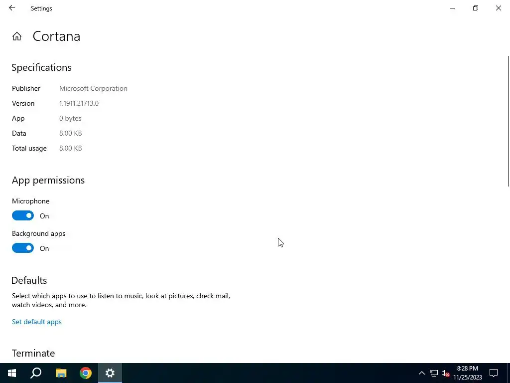Click the Background apps label
This screenshot has height=383, width=510.
coord(39,233)
